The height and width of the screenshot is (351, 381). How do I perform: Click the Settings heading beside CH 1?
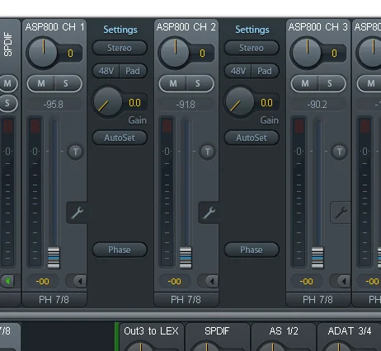click(120, 30)
